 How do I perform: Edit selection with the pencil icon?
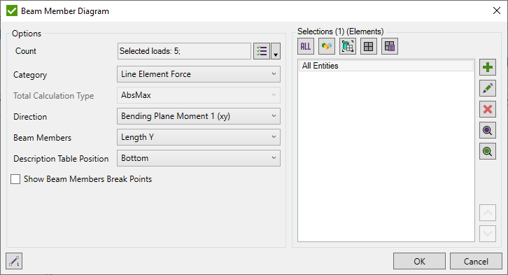pyautogui.click(x=488, y=88)
